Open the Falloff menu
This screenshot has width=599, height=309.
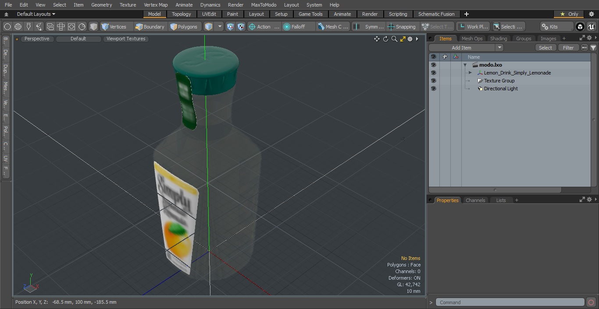(298, 27)
